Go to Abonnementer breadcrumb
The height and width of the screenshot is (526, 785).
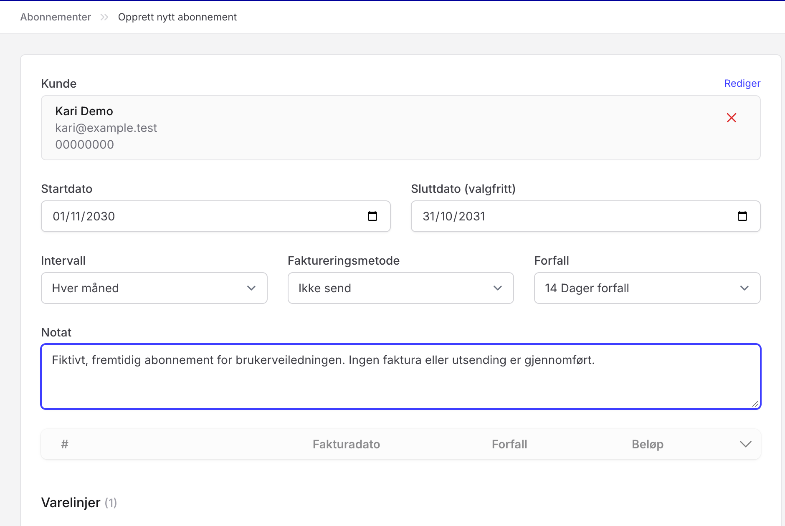tap(56, 17)
